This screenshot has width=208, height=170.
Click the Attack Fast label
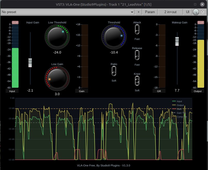pyautogui.click(x=137, y=39)
